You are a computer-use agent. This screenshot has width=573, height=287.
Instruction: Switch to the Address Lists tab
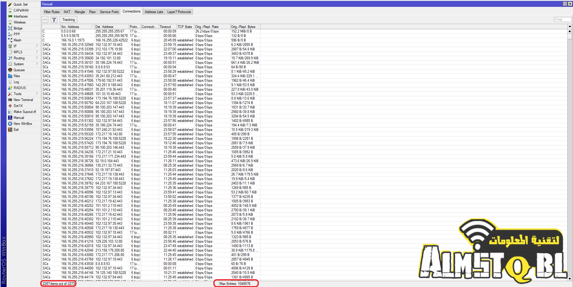[x=154, y=12]
